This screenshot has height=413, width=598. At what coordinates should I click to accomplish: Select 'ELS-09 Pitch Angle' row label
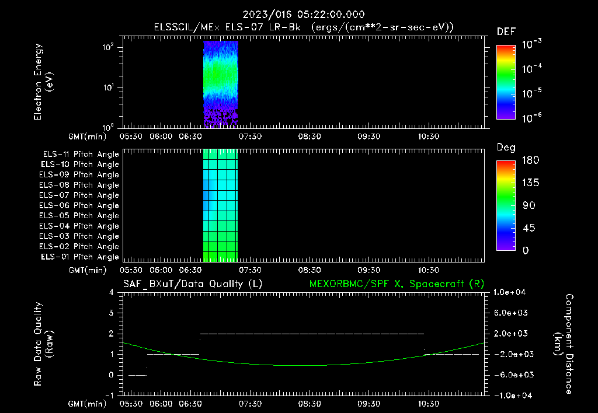click(79, 175)
